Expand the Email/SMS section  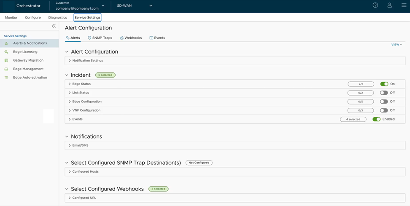(80, 145)
